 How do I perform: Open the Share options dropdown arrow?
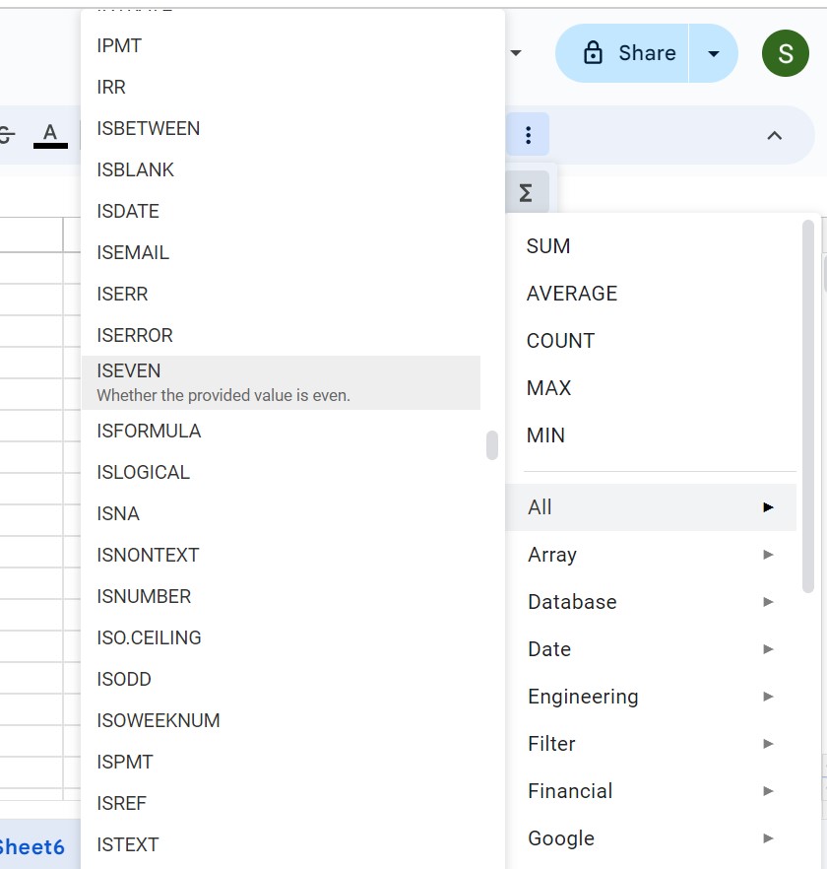714,53
